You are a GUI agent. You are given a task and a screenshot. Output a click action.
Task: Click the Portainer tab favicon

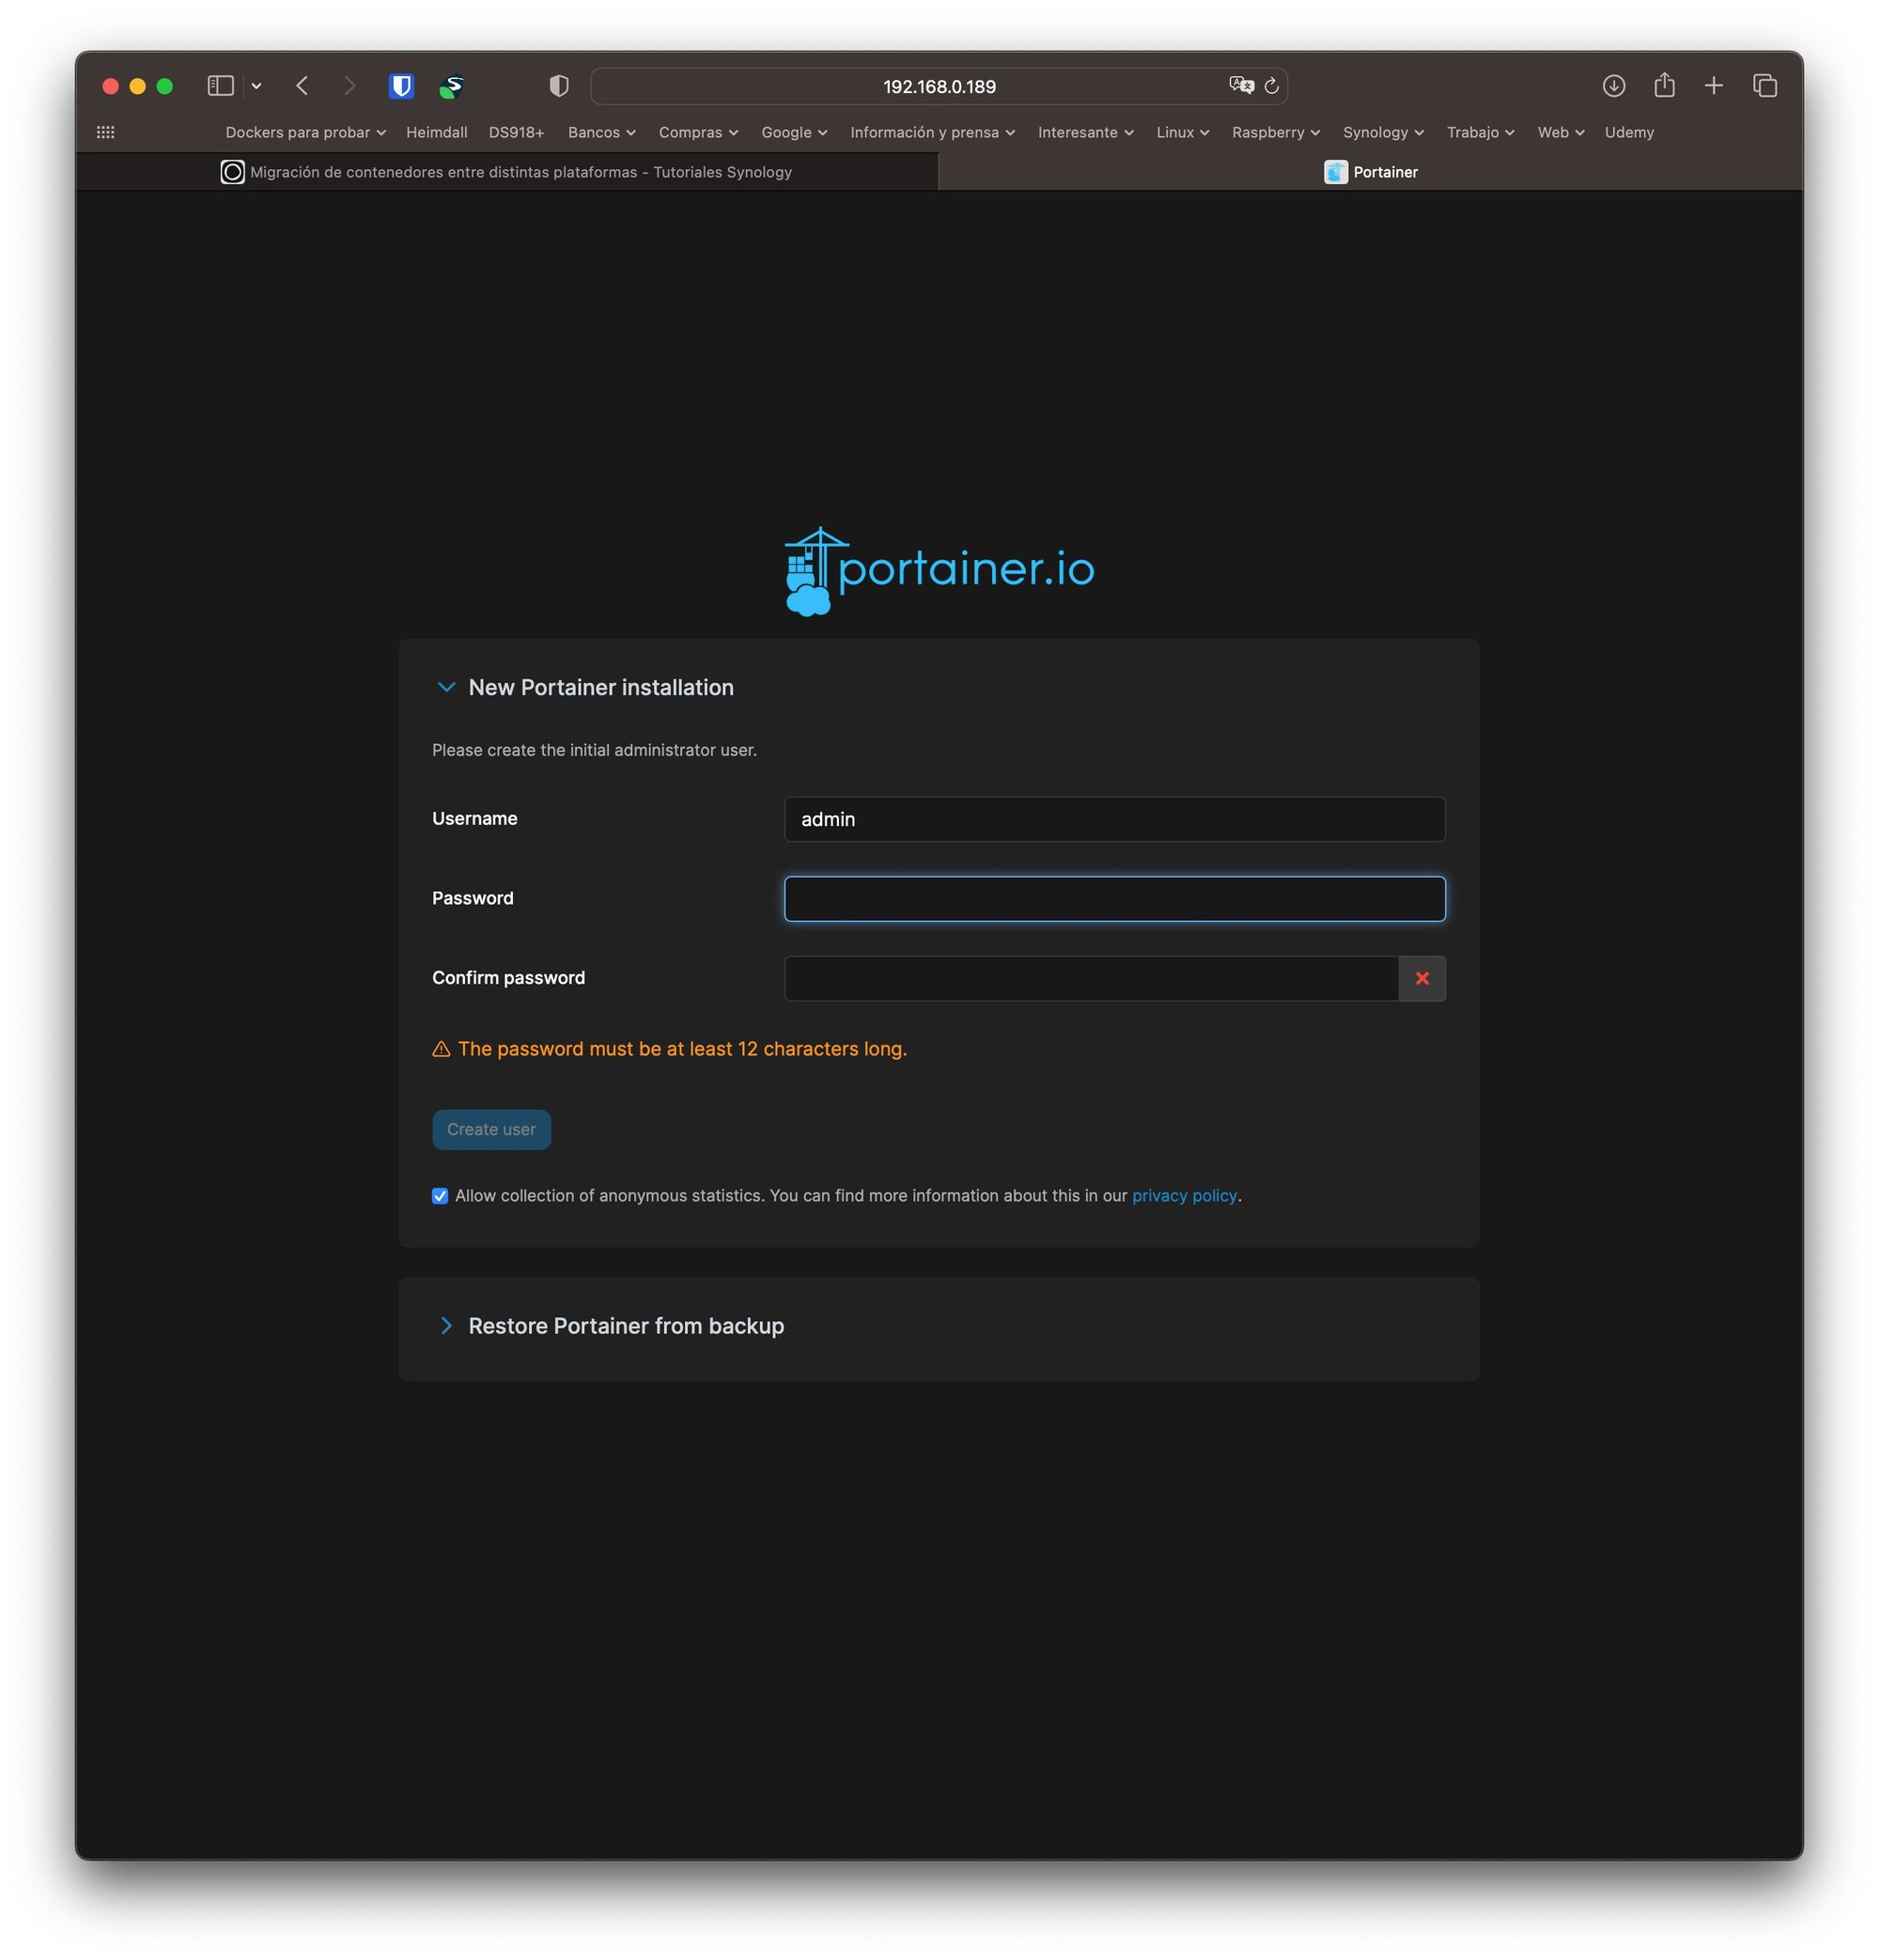point(1335,172)
